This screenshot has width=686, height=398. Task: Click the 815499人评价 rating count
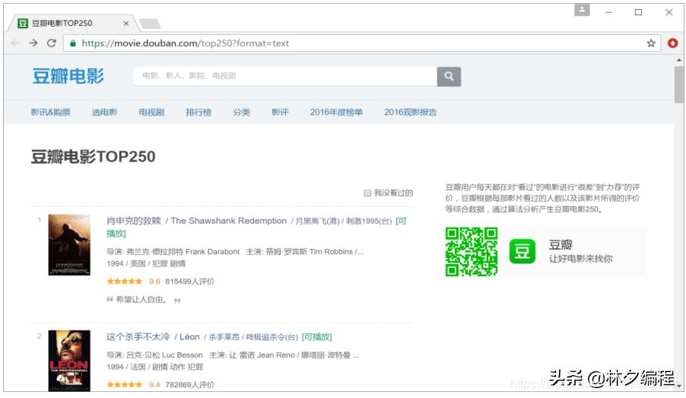click(190, 281)
